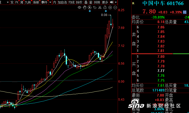The width and height of the screenshot is (189, 113).
Task: Select sell level 3 price 7.83
Action: tap(161, 41)
